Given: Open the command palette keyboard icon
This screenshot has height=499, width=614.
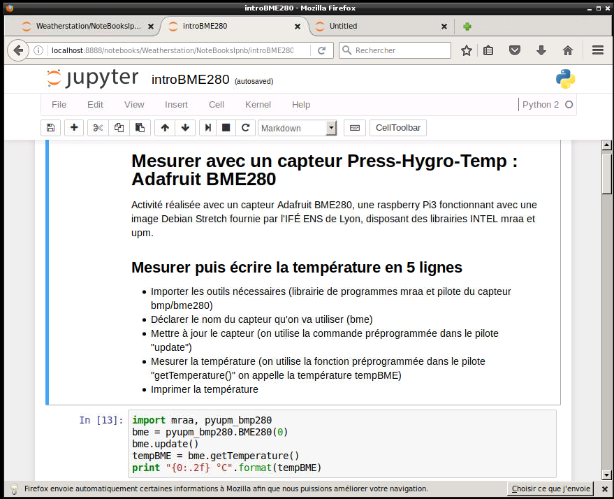Looking at the screenshot, I should click(354, 128).
